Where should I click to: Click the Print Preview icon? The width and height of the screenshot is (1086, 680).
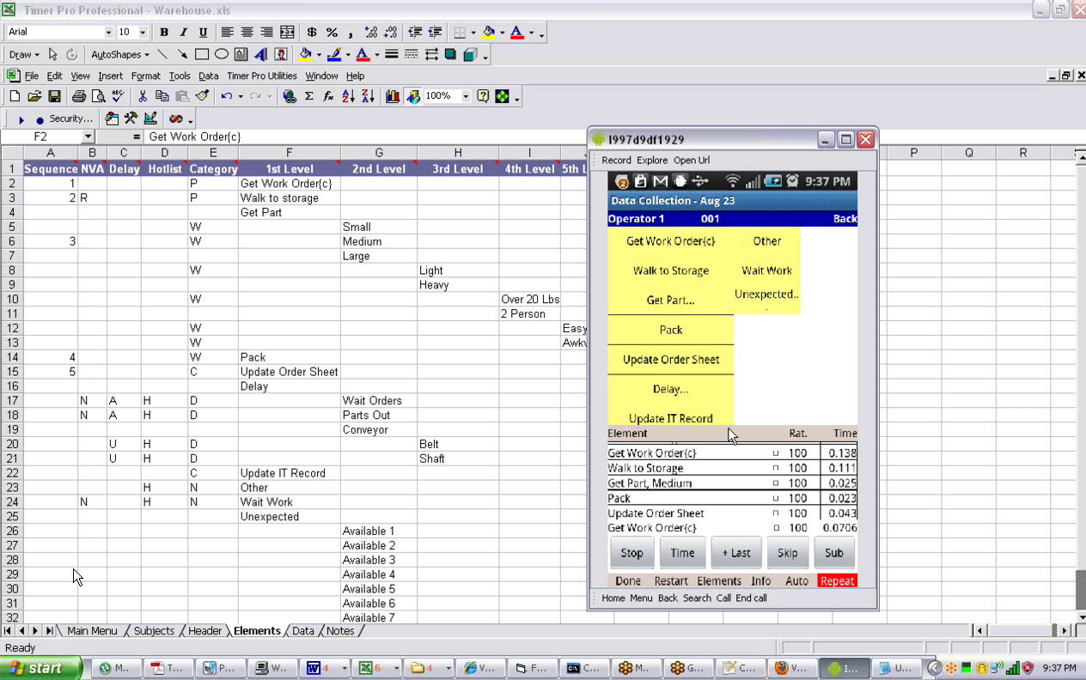(99, 97)
